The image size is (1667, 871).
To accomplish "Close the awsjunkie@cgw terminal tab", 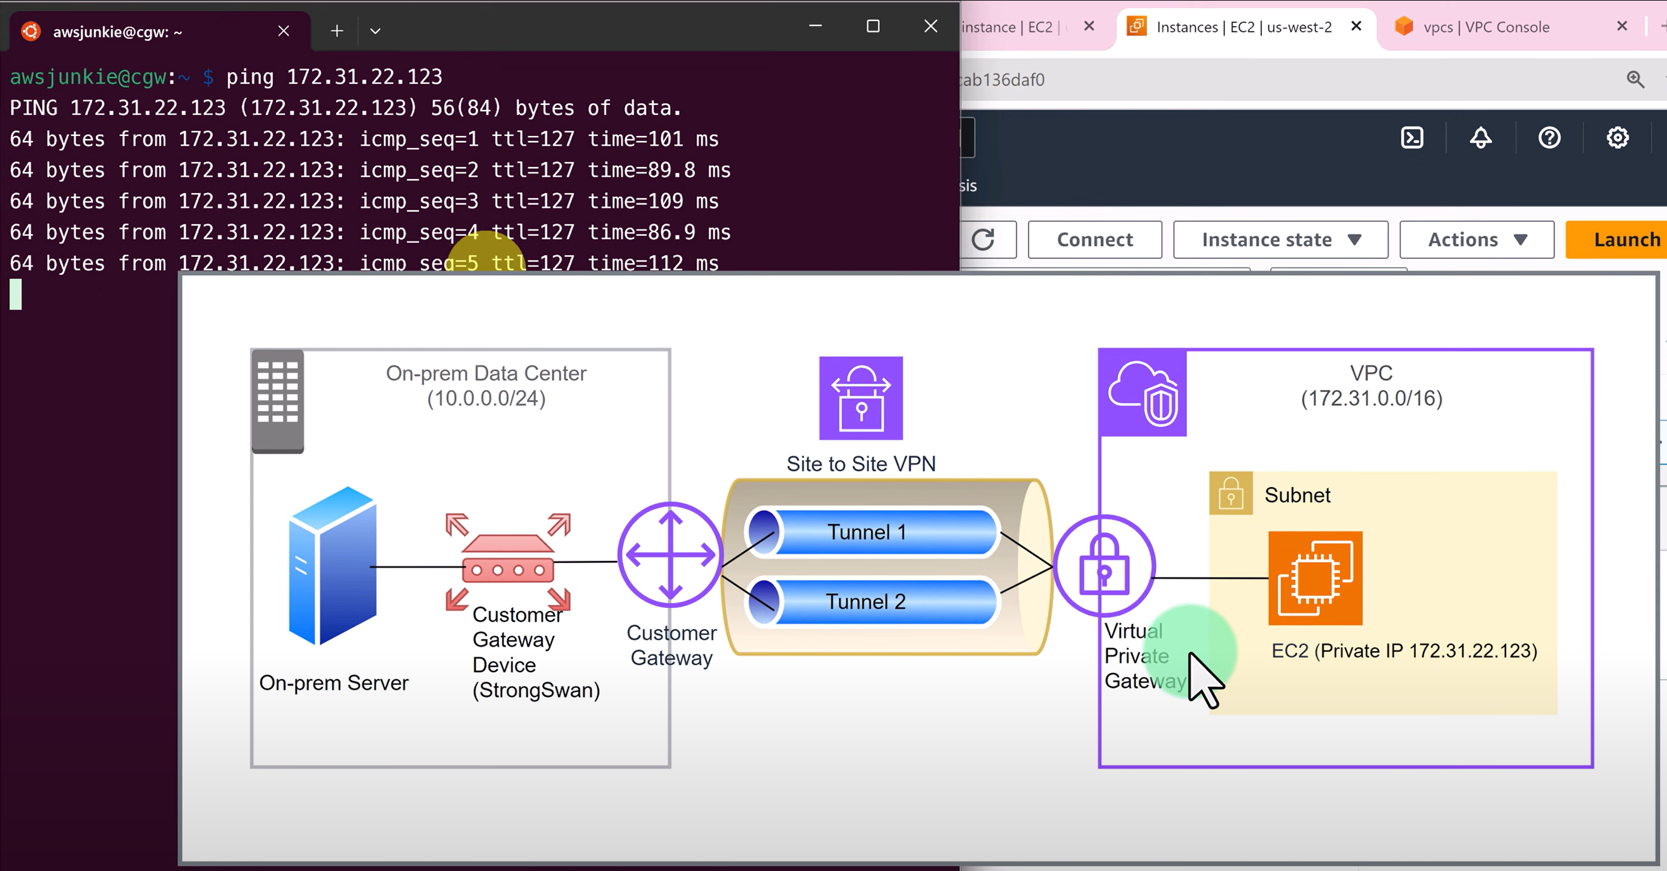I will [x=284, y=31].
